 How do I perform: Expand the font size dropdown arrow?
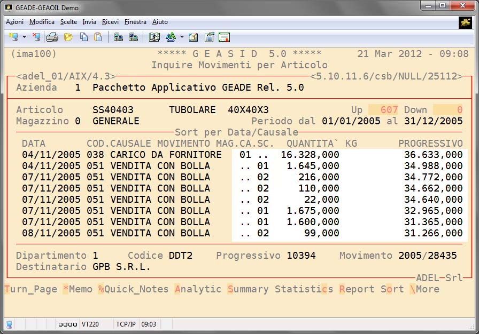click(182, 37)
